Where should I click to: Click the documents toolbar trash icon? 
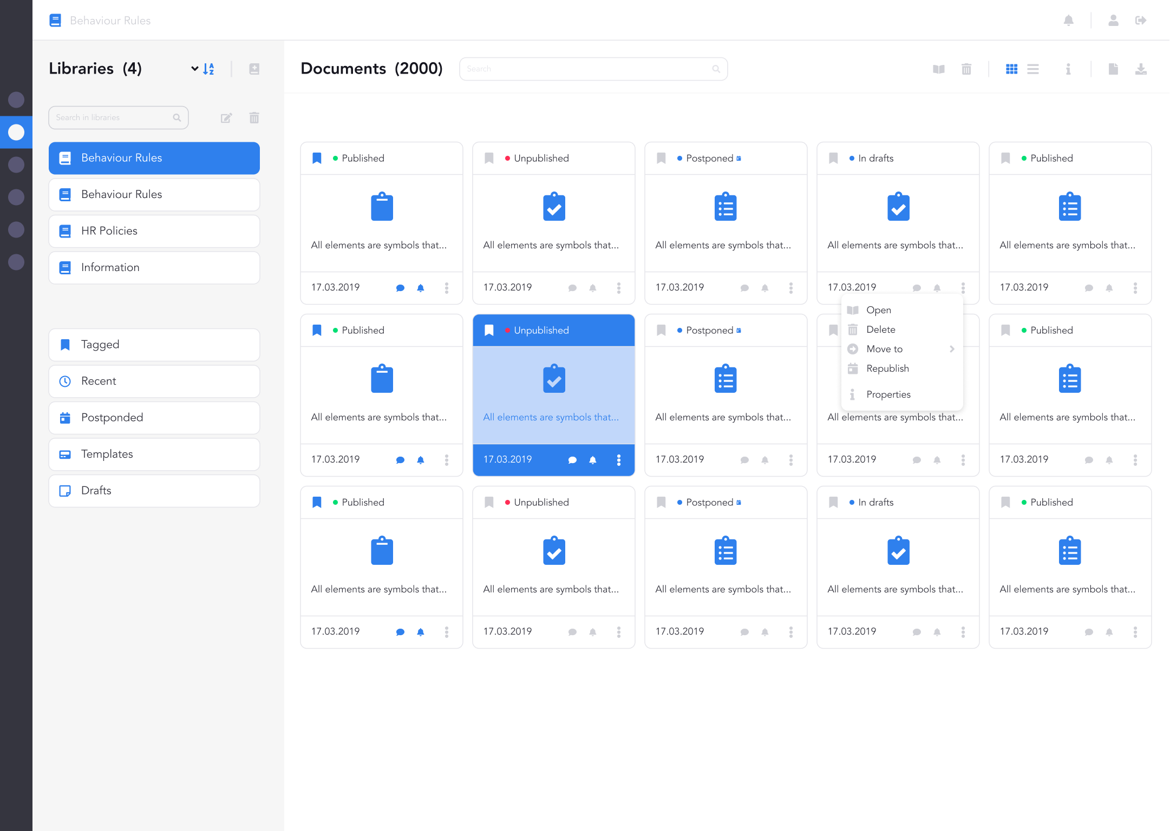[x=966, y=69]
